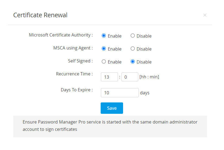
Task: Click the Certificate Renewal dialog title
Action: (40, 15)
